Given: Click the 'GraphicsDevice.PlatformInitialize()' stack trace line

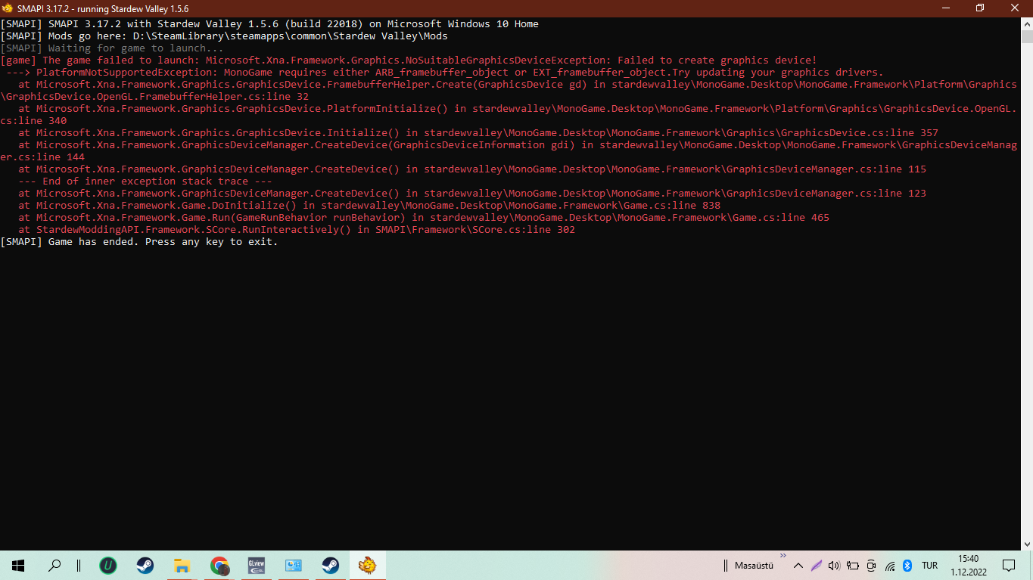Looking at the screenshot, I should [x=509, y=115].
